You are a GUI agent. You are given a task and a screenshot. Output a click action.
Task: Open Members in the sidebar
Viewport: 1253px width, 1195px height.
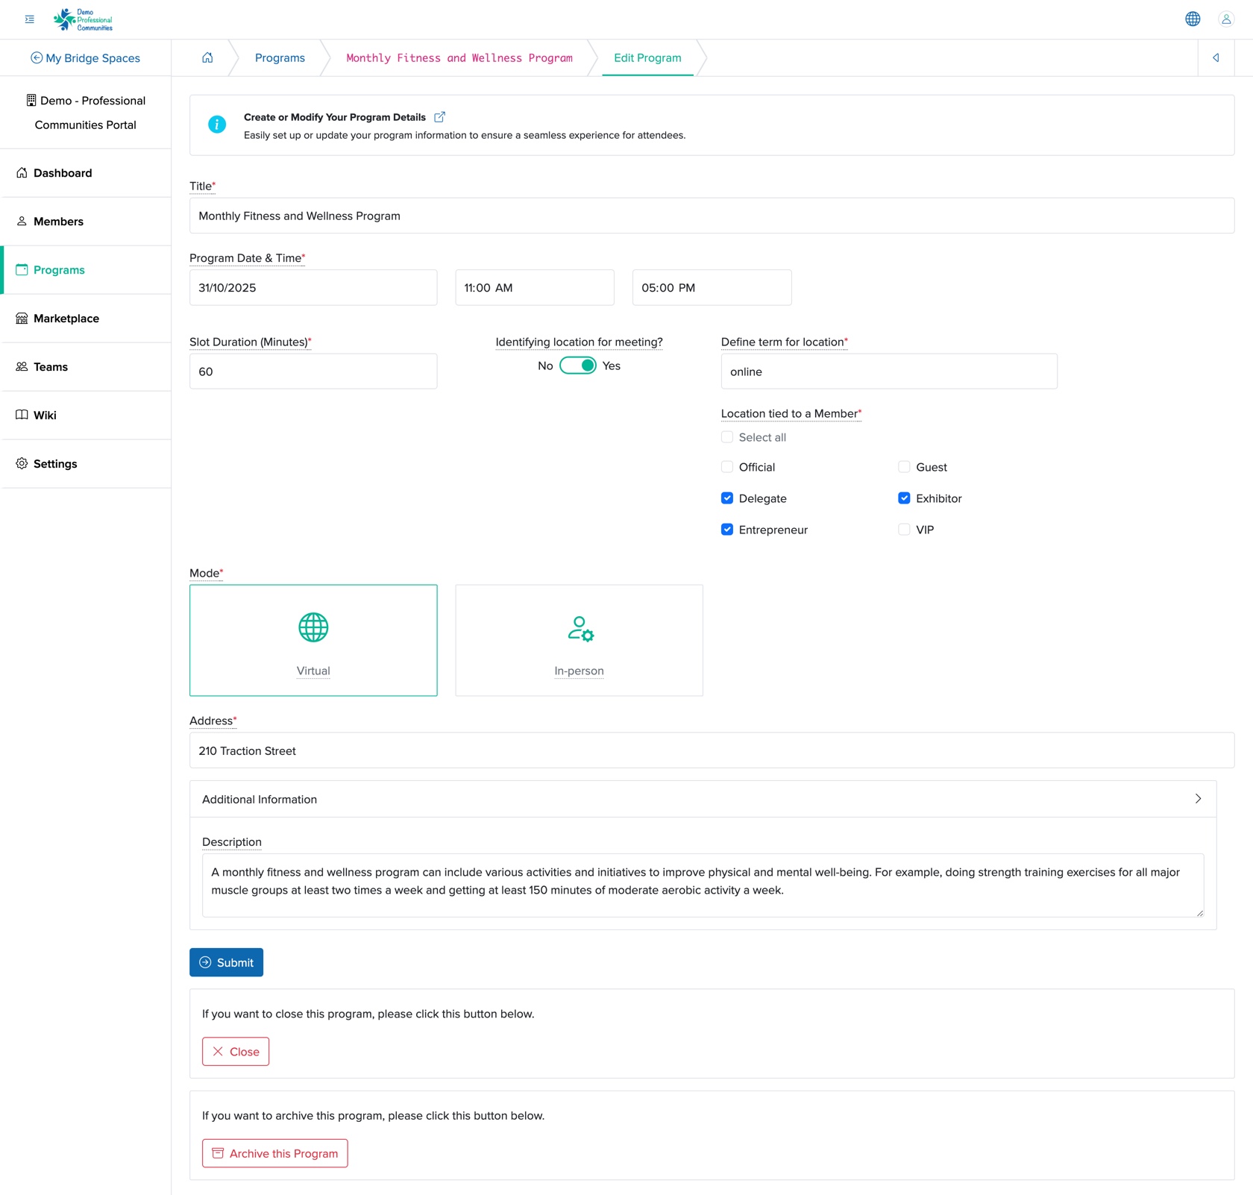[x=86, y=222]
